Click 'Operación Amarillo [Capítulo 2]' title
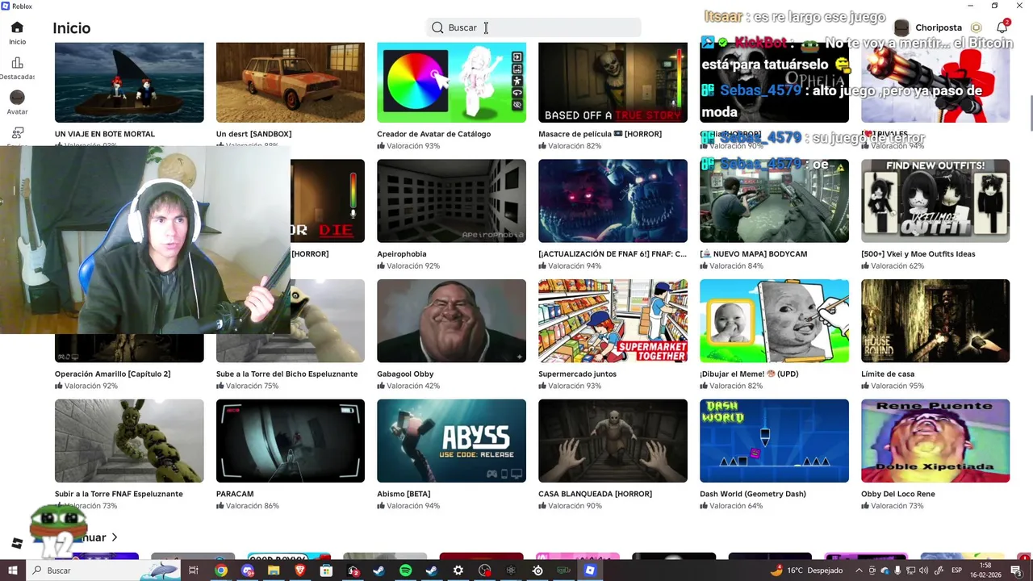Image resolution: width=1033 pixels, height=581 pixels. tap(112, 374)
